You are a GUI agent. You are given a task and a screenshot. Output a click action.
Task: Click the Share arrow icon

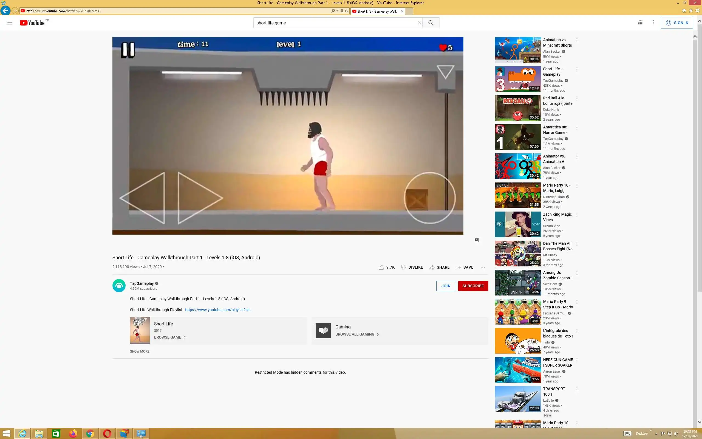[432, 267]
